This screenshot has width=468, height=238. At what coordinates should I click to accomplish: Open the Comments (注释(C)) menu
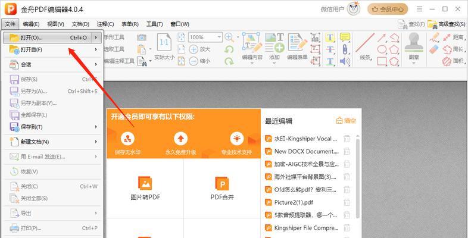(105, 24)
